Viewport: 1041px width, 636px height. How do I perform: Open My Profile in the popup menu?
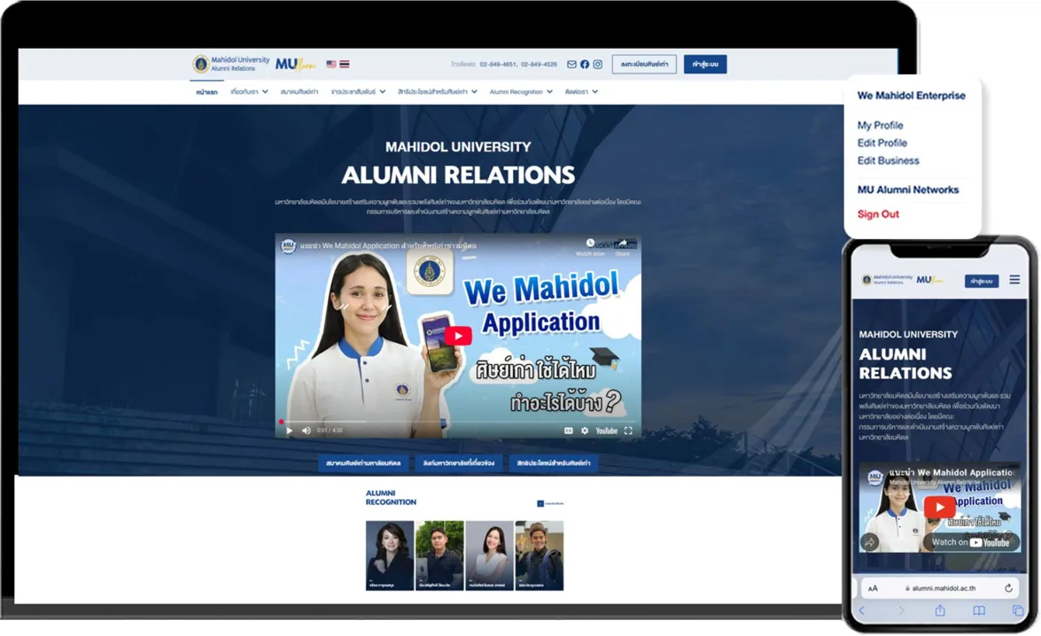click(880, 125)
